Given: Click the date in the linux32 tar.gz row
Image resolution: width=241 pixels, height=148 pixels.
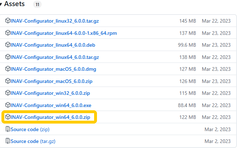Looking at the screenshot, I should (216, 21).
